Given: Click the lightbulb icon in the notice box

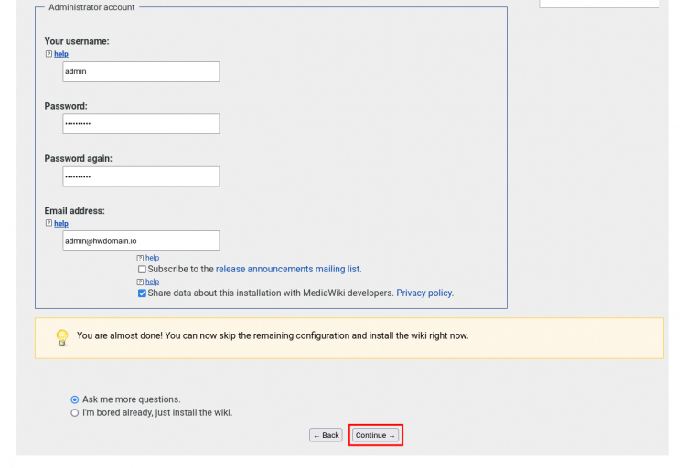Looking at the screenshot, I should click(x=62, y=337).
